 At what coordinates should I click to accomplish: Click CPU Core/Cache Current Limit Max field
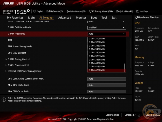click(107, 79)
